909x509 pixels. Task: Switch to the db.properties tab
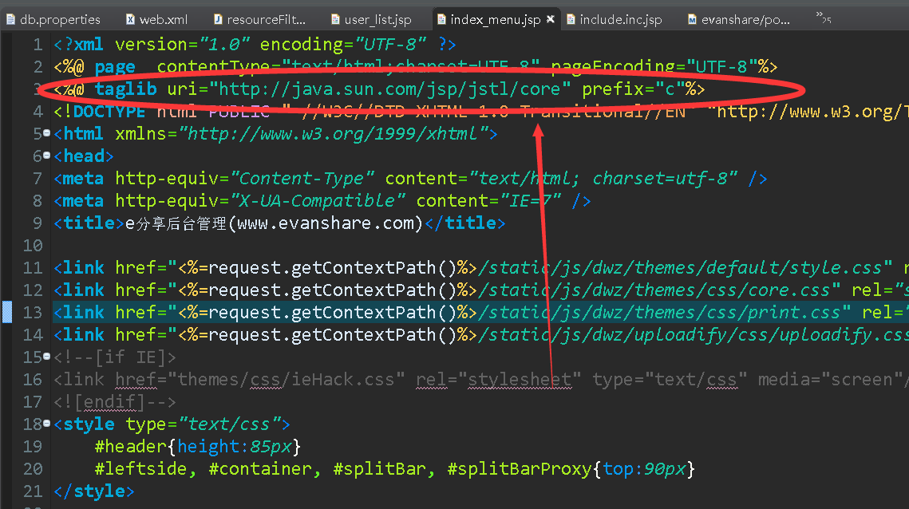tap(53, 19)
